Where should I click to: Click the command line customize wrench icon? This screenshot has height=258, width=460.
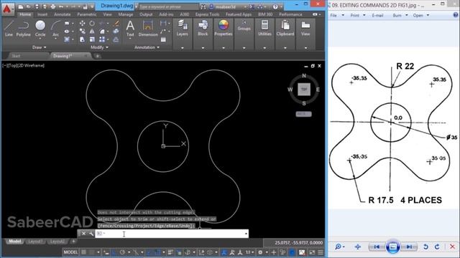click(91, 234)
